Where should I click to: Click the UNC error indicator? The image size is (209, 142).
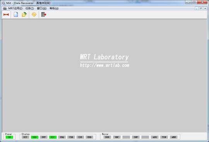pos(117,137)
